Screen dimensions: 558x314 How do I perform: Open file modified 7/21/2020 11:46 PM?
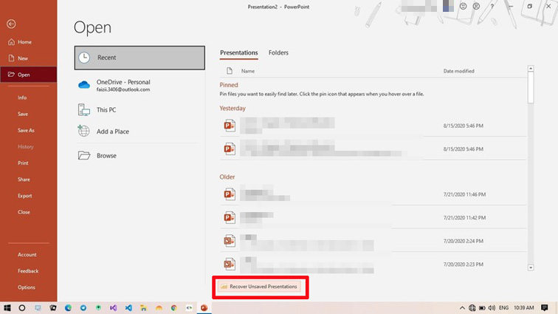click(x=373, y=194)
